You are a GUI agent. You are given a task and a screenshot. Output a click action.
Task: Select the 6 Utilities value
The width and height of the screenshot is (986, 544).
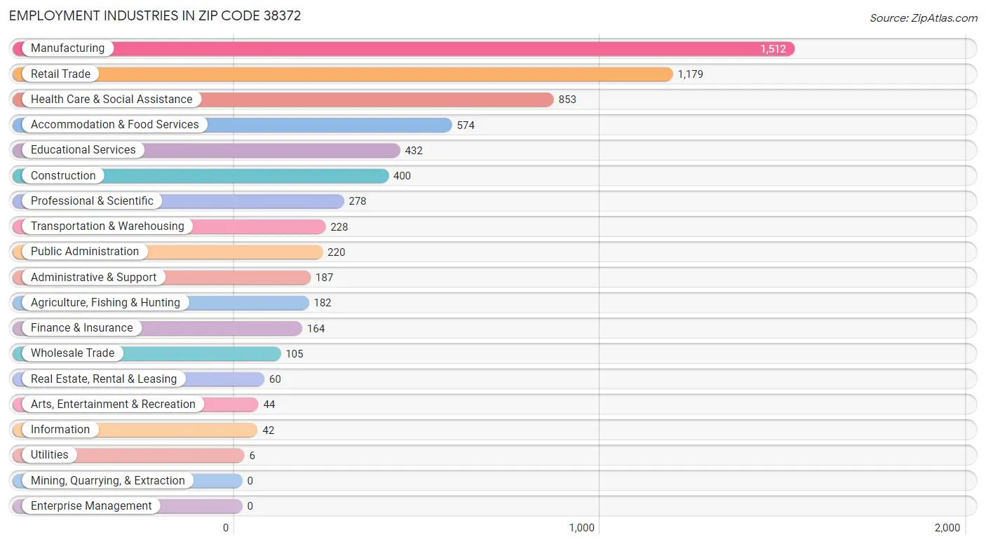[x=252, y=456]
